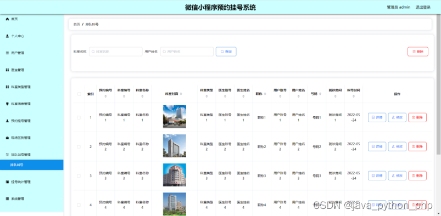441x216 pixels.
Task: Open the row 3 科室封面 building thumbnail
Action: pyautogui.click(x=175, y=175)
